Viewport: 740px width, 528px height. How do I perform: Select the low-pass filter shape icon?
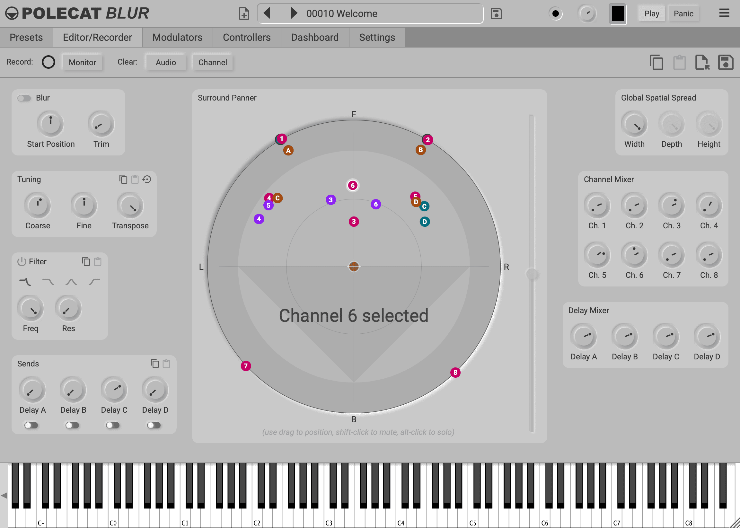pos(48,282)
